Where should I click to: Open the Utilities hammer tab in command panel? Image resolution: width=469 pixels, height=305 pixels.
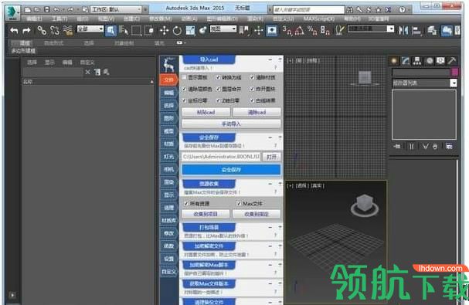452,61
